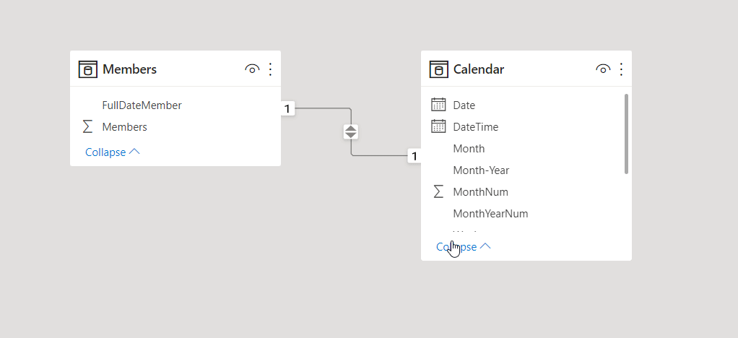Viewport: 738px width, 338px height.
Task: Click the Members table icon in header
Action: [87, 69]
